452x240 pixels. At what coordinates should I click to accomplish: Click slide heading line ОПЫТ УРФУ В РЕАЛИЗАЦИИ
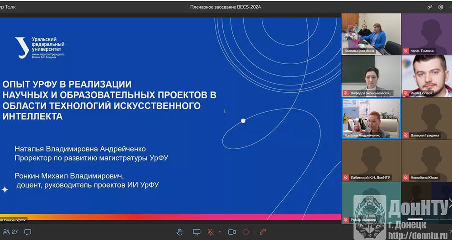(x=67, y=84)
